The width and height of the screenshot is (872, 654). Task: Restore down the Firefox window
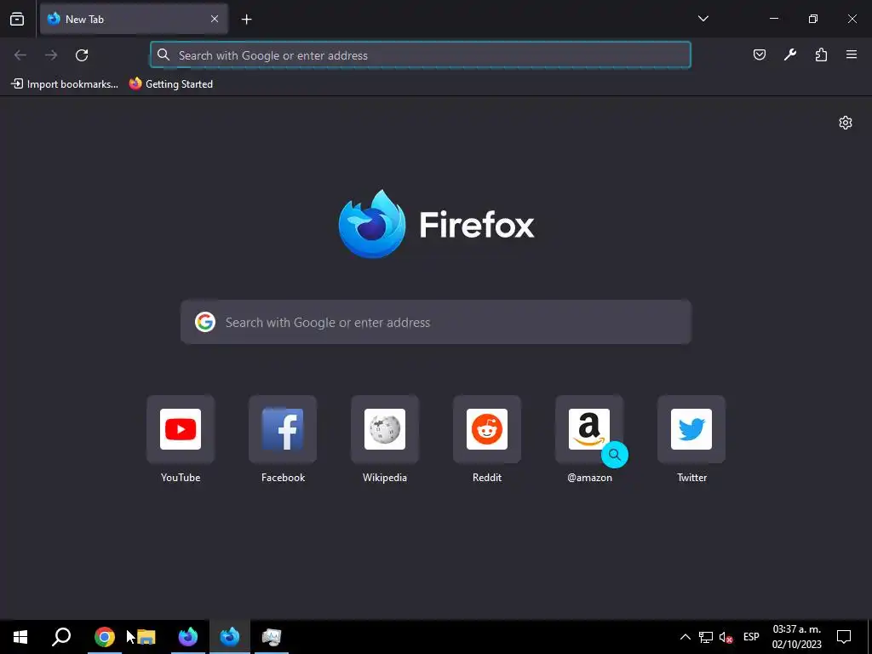click(813, 19)
